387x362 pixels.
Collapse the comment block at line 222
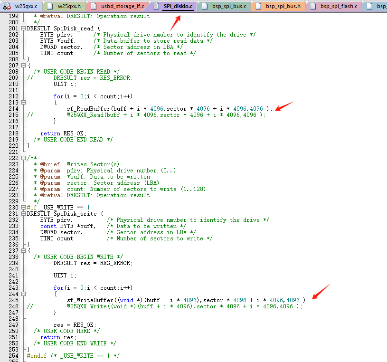(x=23, y=158)
